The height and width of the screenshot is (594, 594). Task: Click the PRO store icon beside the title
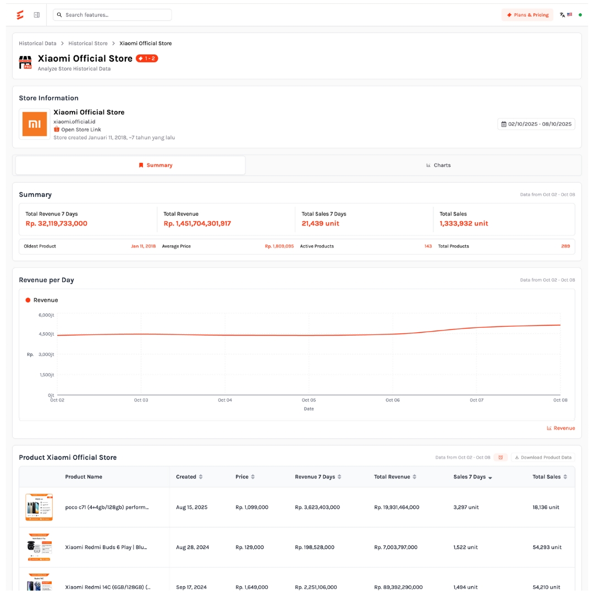click(x=25, y=62)
